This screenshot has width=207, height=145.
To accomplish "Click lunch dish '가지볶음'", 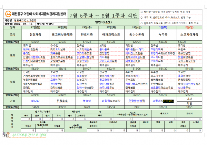I will (104, 57).
